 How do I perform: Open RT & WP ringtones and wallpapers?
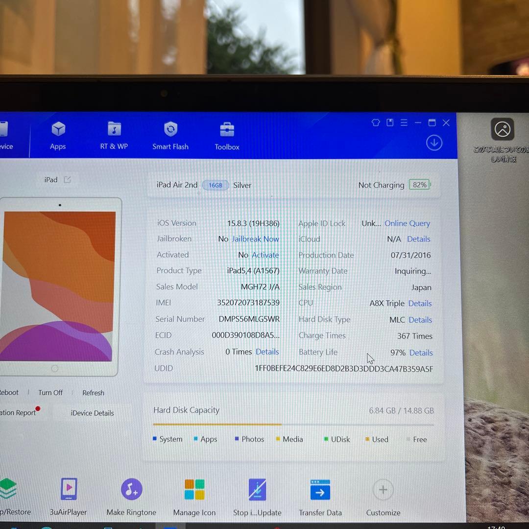tap(114, 130)
